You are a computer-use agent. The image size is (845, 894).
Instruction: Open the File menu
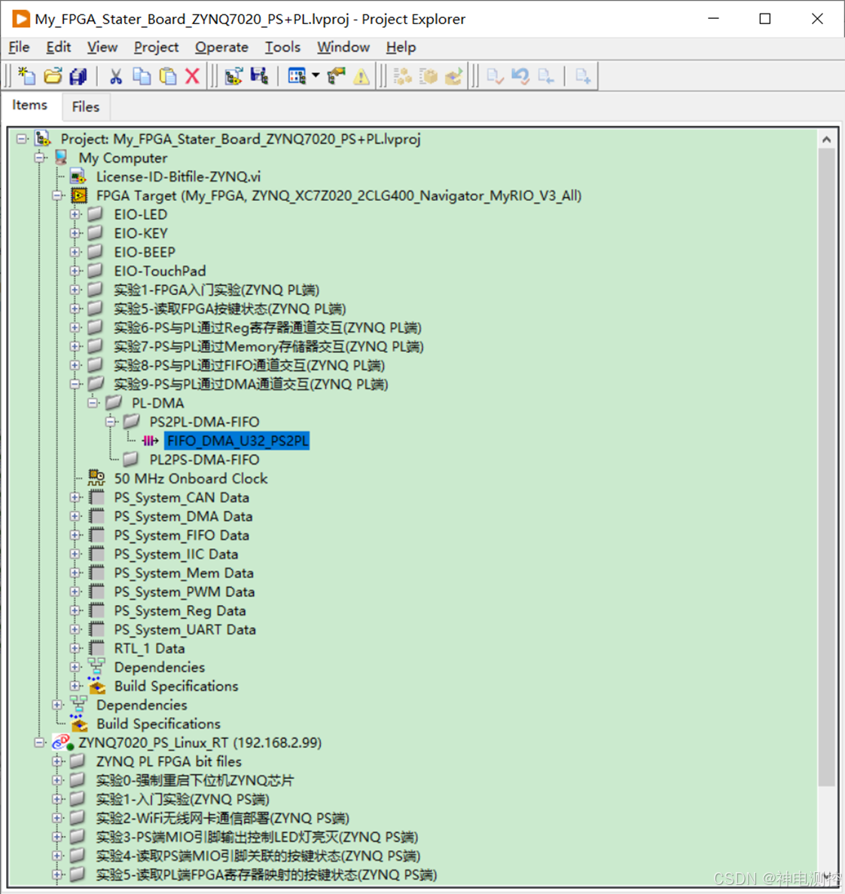(20, 47)
